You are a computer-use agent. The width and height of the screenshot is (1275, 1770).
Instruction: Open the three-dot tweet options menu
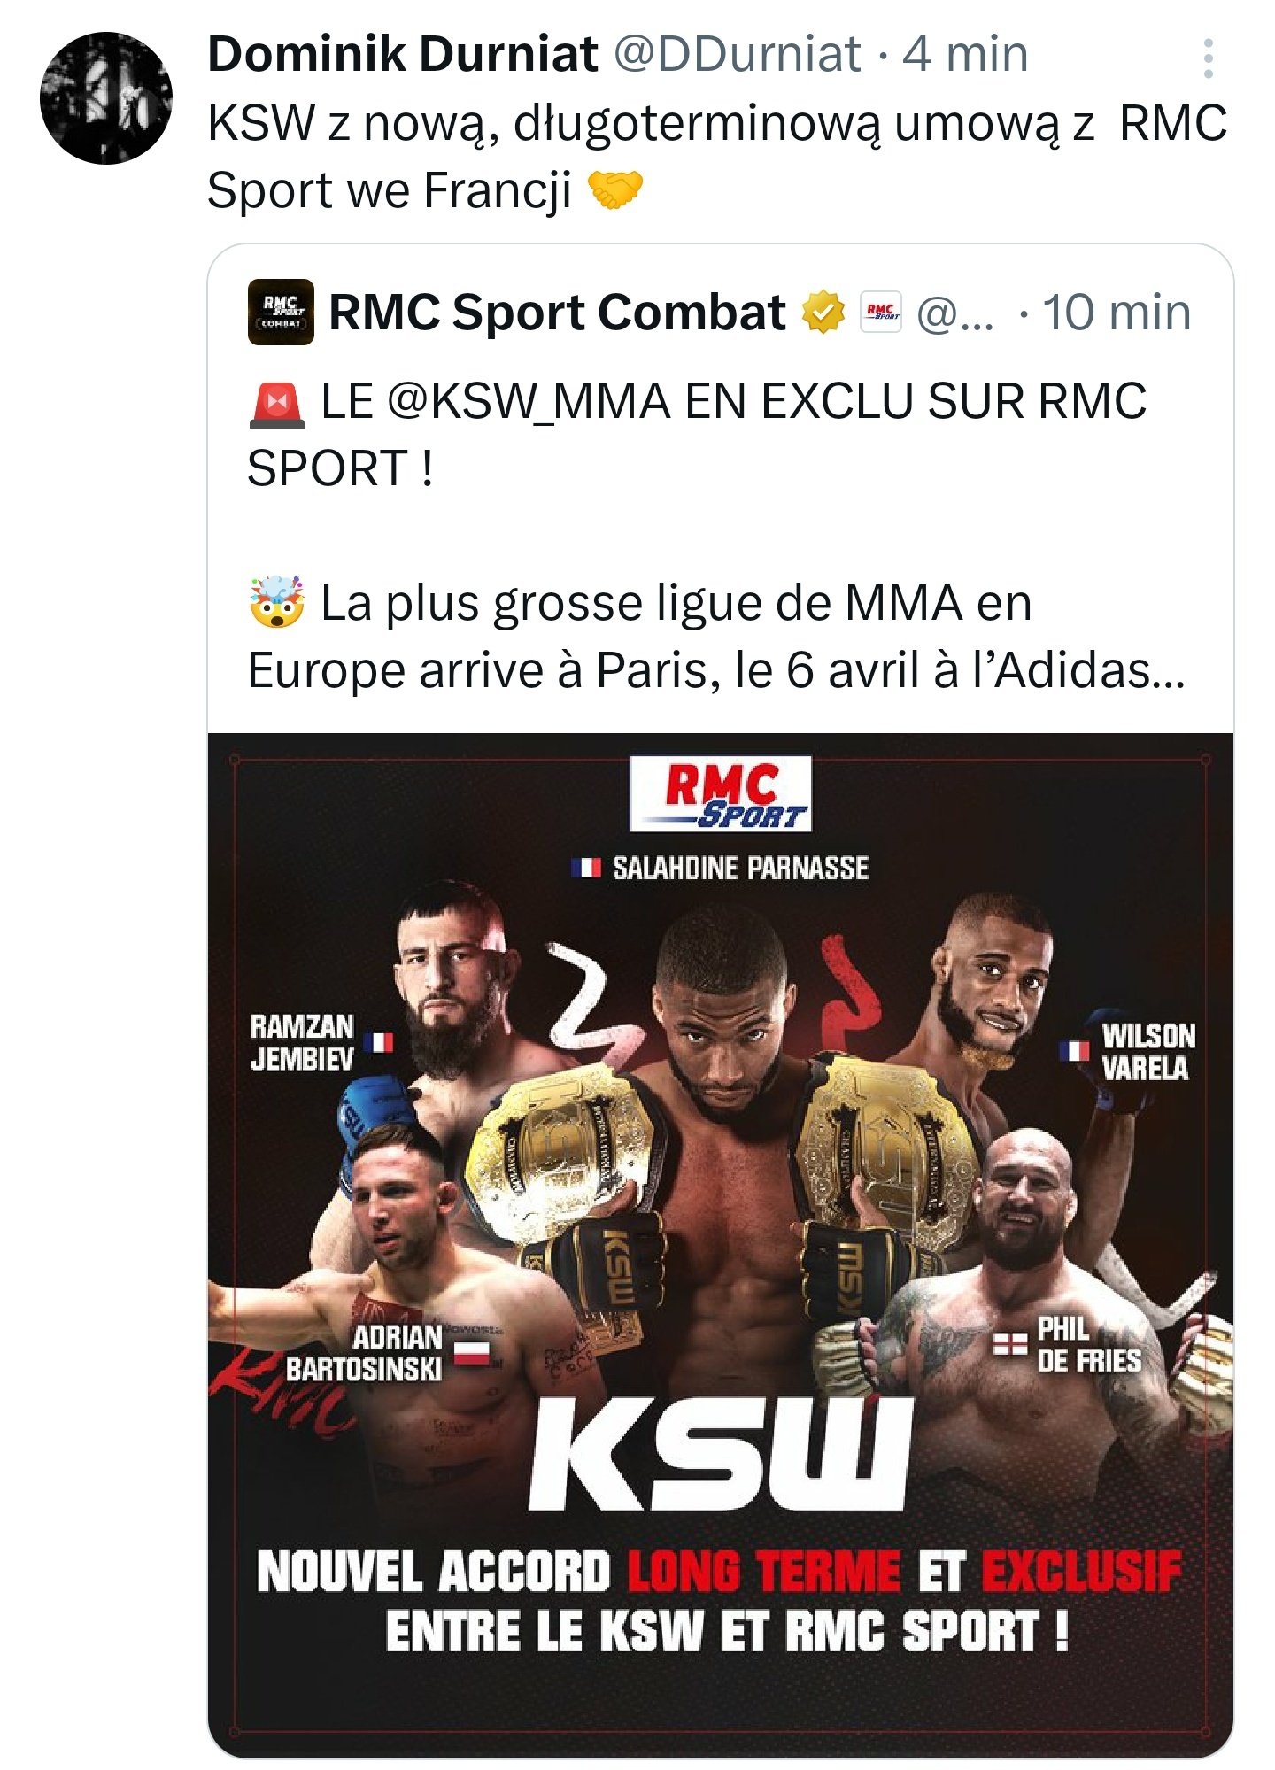tap(1208, 58)
